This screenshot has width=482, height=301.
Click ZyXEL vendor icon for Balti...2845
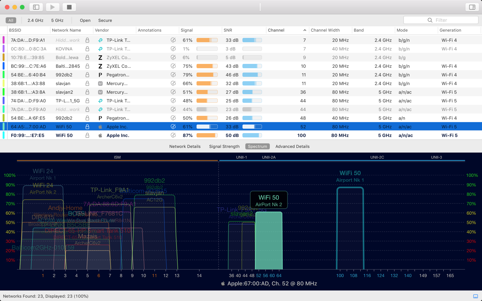click(100, 66)
